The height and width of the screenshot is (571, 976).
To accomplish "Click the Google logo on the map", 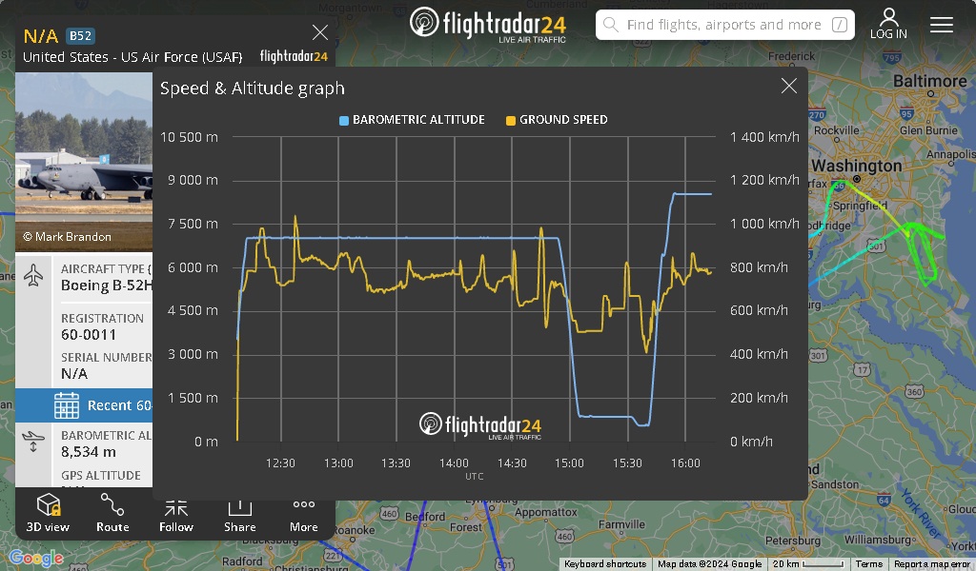I will tap(36, 558).
